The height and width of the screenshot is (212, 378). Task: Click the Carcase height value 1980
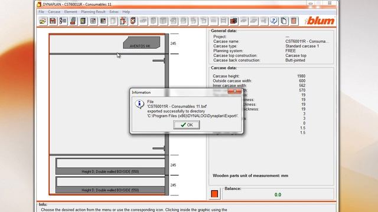point(301,76)
